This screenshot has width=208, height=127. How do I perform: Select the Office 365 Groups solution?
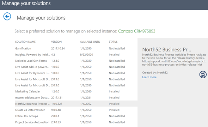point(76,116)
